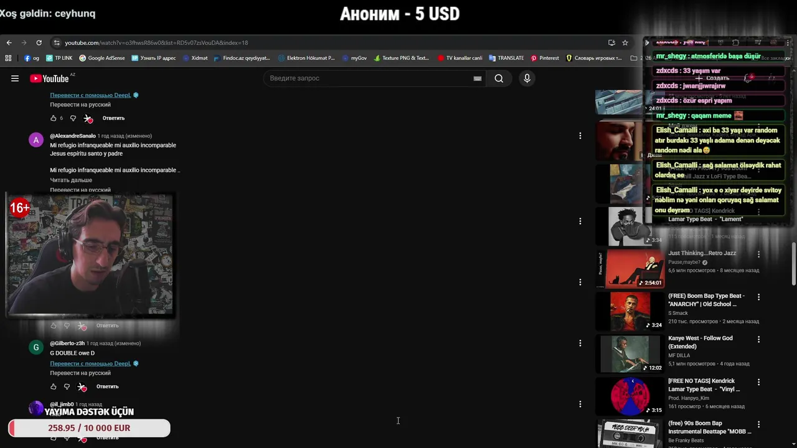Like the top comment with 6 likes

[x=54, y=118]
